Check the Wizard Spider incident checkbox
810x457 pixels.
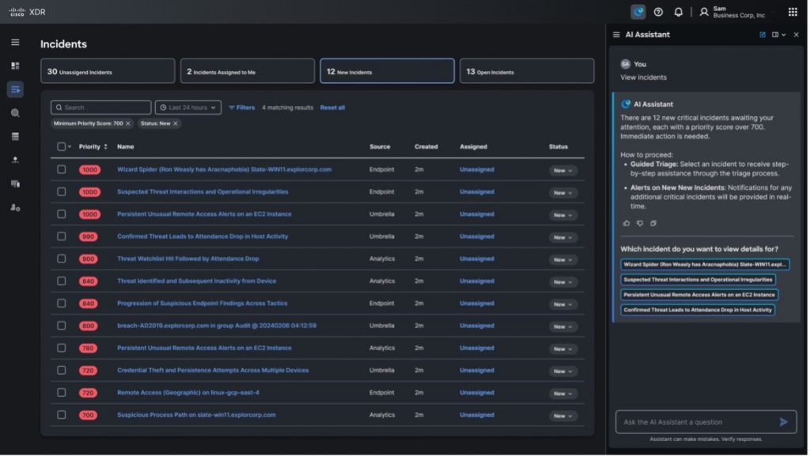tap(62, 169)
